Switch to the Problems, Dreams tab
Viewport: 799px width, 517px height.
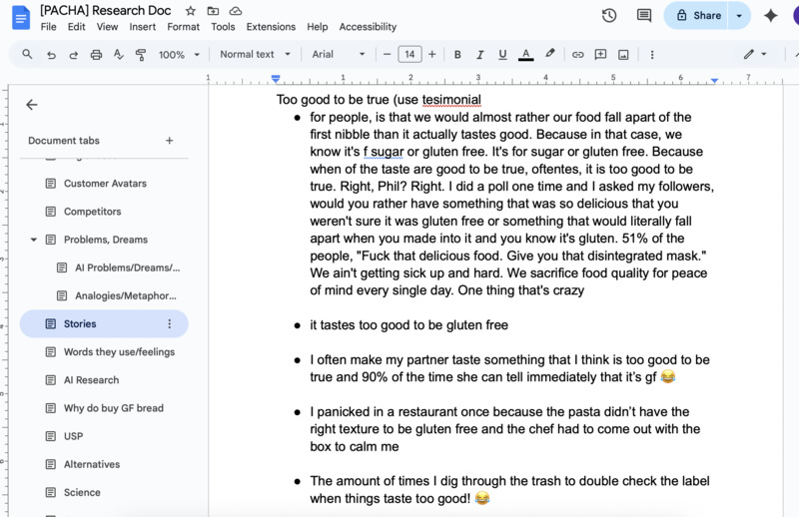point(105,240)
